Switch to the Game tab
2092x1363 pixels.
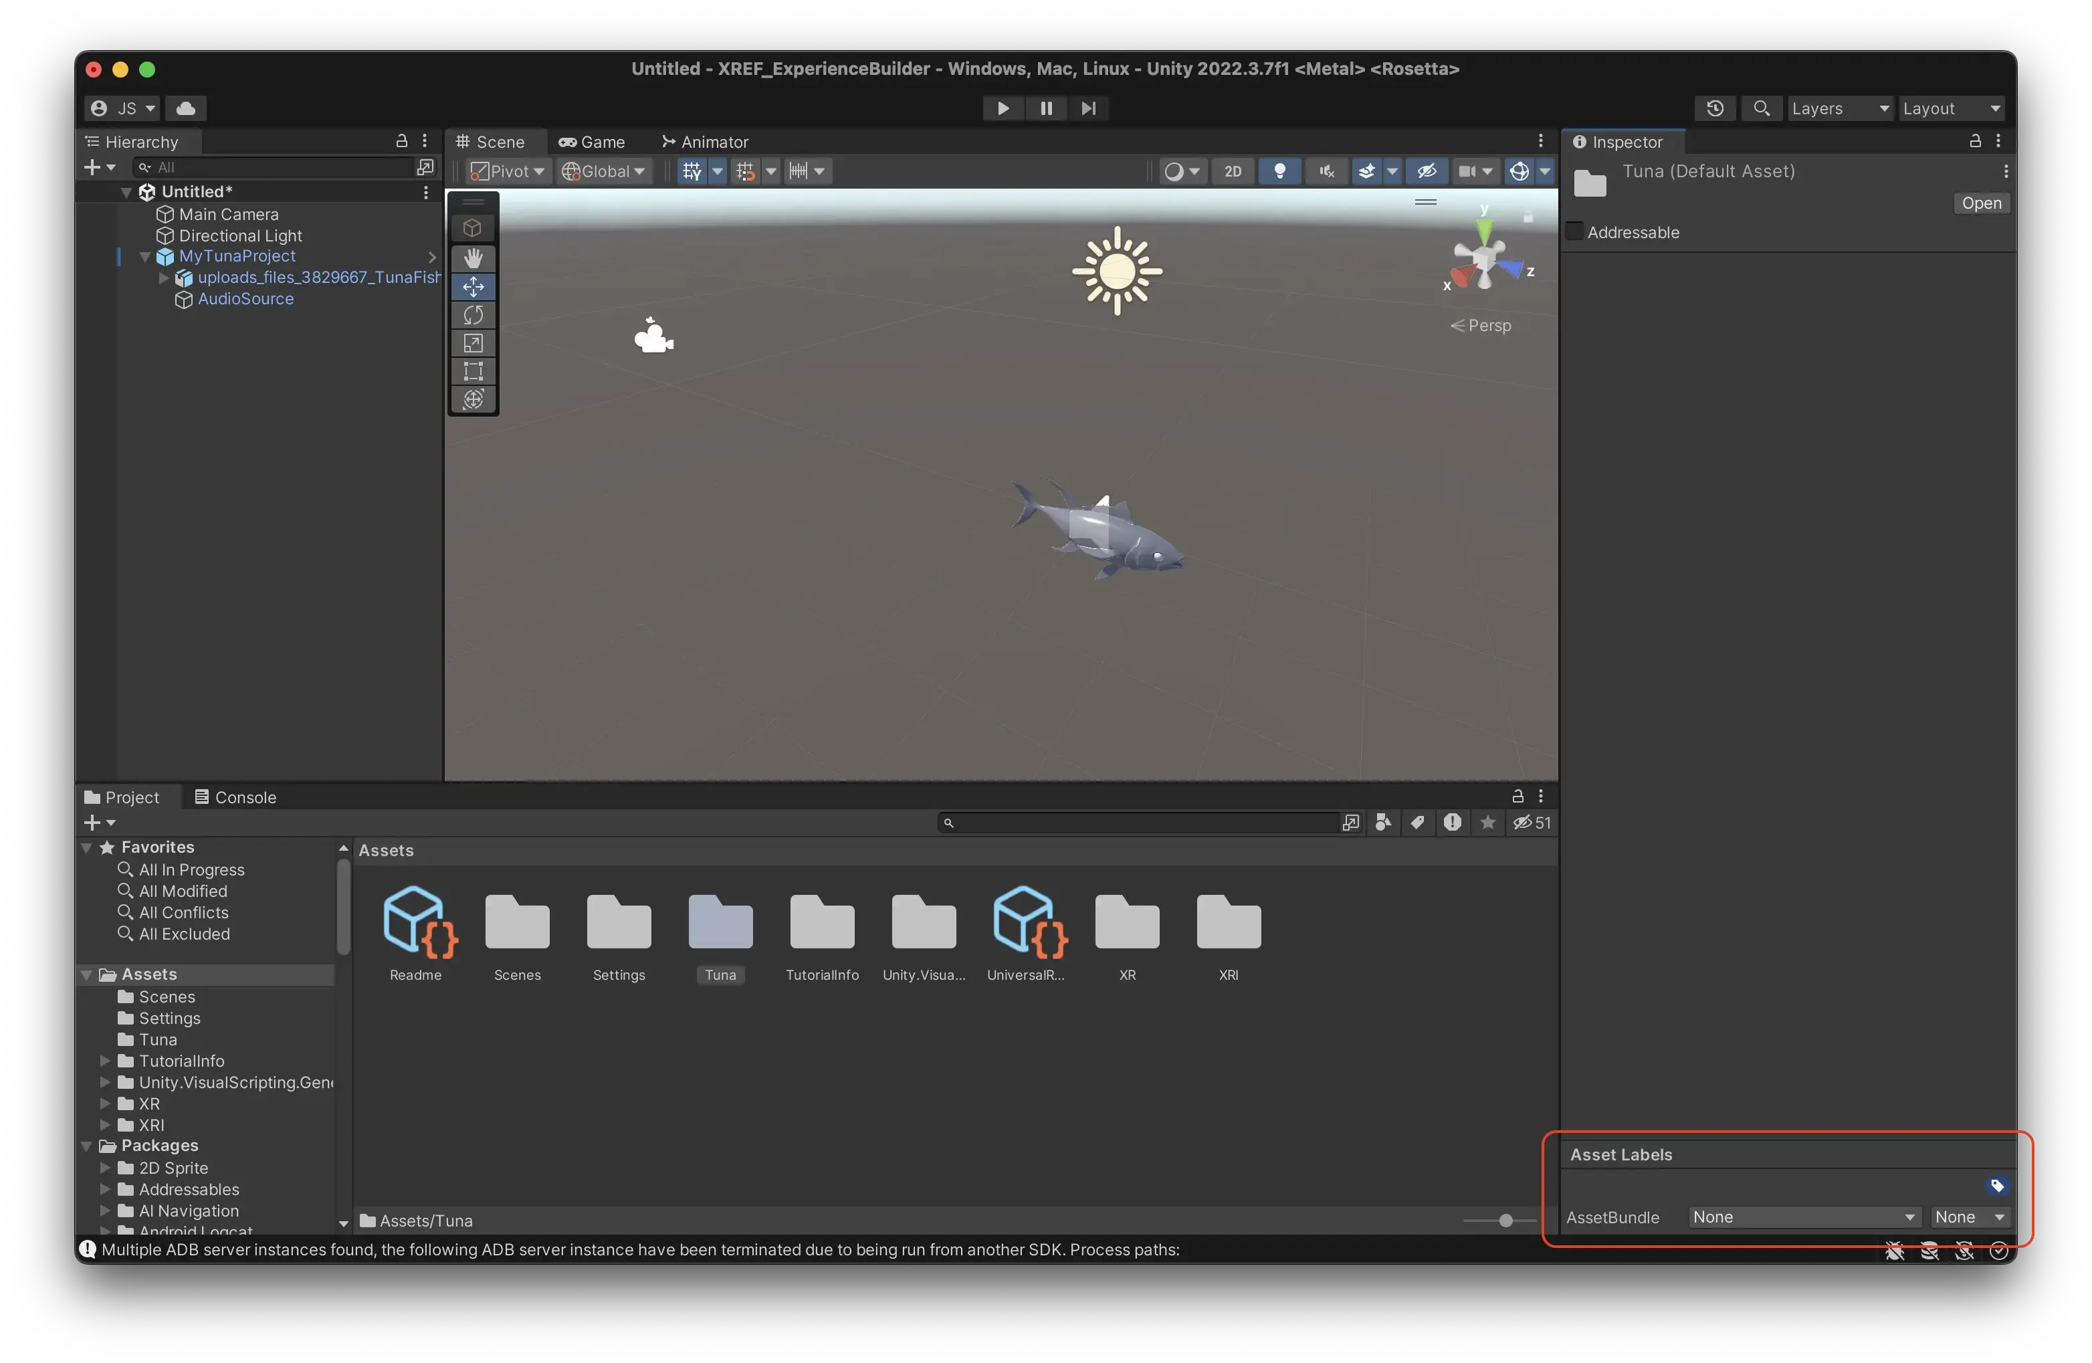click(593, 142)
